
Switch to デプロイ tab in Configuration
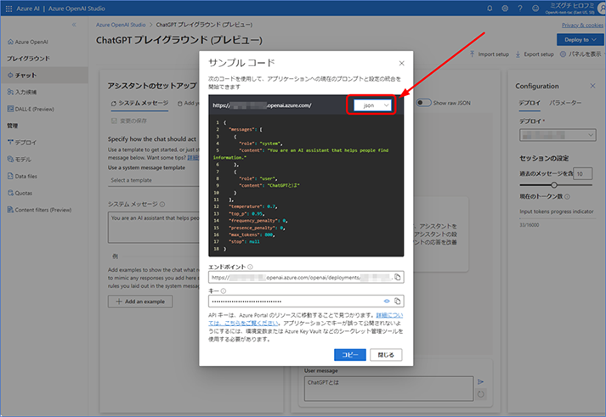[x=530, y=103]
